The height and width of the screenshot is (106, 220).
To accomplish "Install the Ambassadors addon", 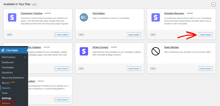I will pos(62,100).
